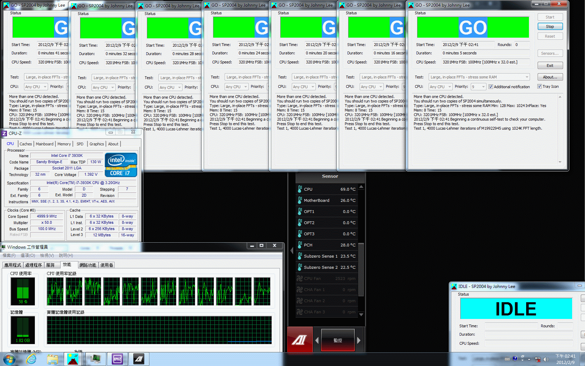Click the Intel Core i7 logo in CPU-Z
This screenshot has width=585, height=366.
click(121, 165)
